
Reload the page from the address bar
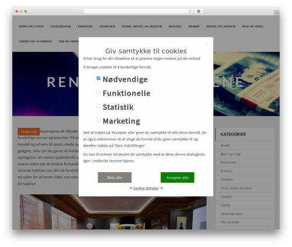[190, 12]
